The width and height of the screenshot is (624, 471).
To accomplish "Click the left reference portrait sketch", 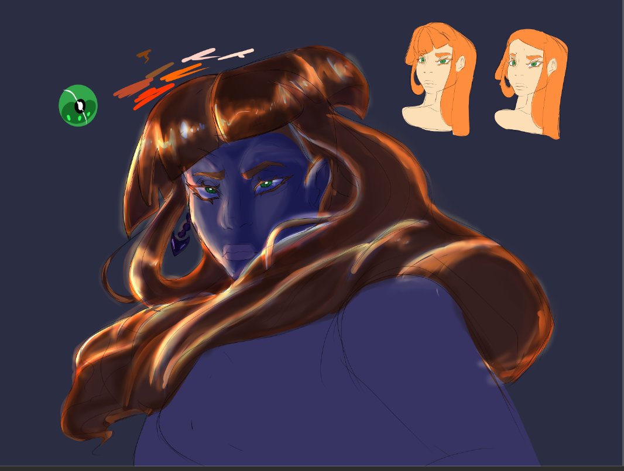I will click(x=436, y=76).
